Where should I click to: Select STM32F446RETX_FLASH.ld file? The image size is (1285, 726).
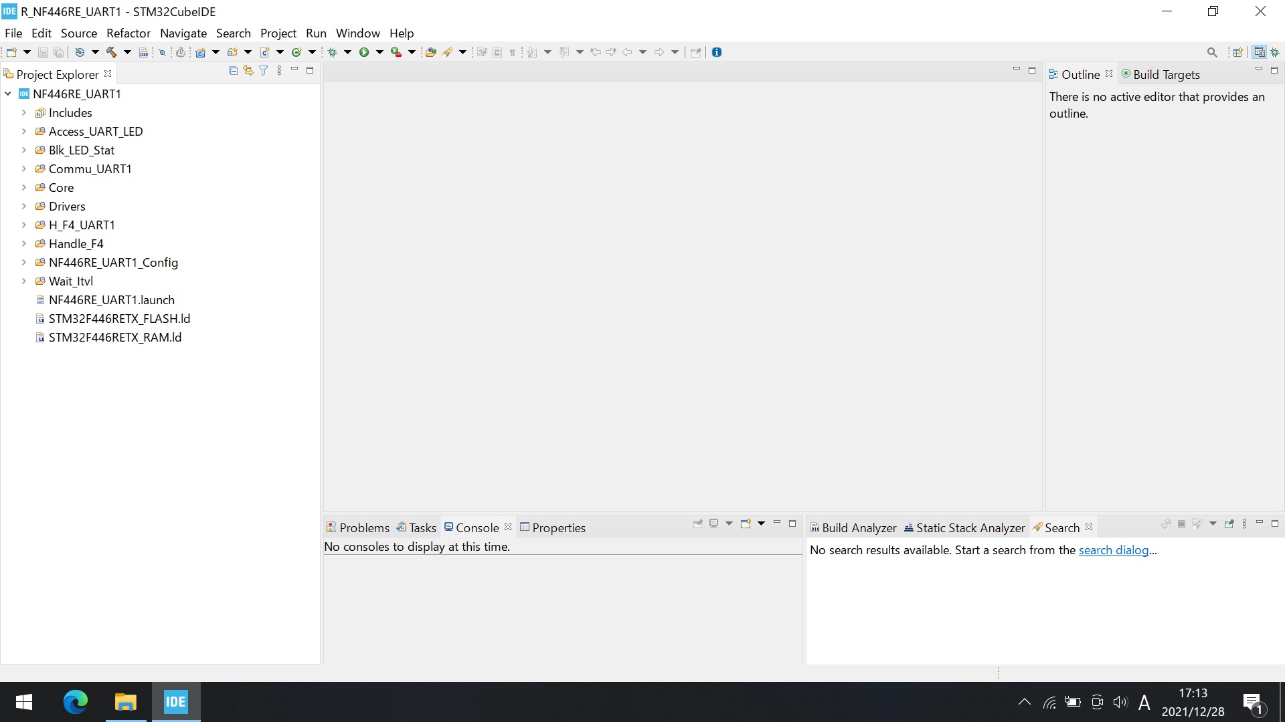112,318
